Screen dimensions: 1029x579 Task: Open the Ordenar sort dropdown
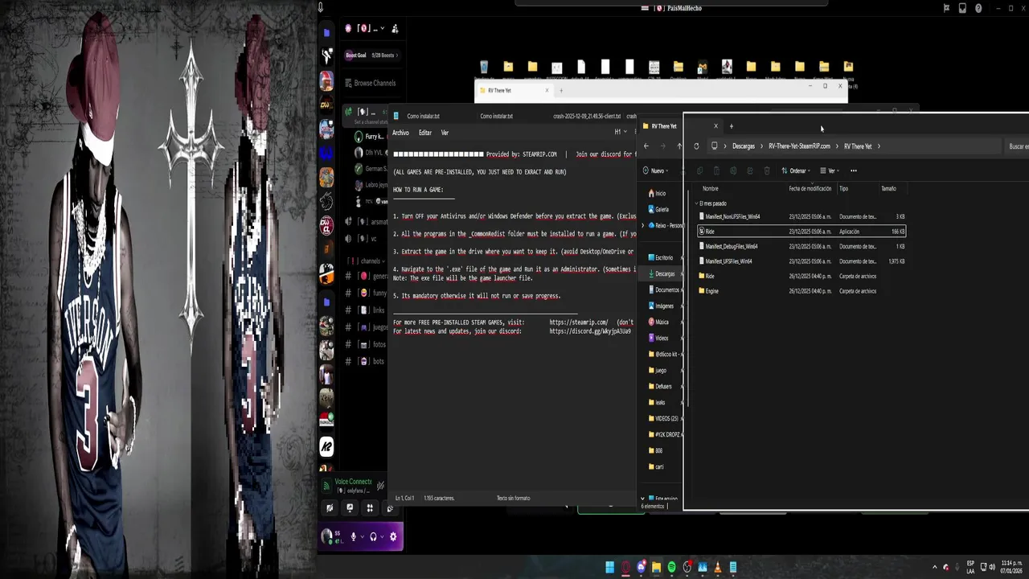(x=796, y=170)
